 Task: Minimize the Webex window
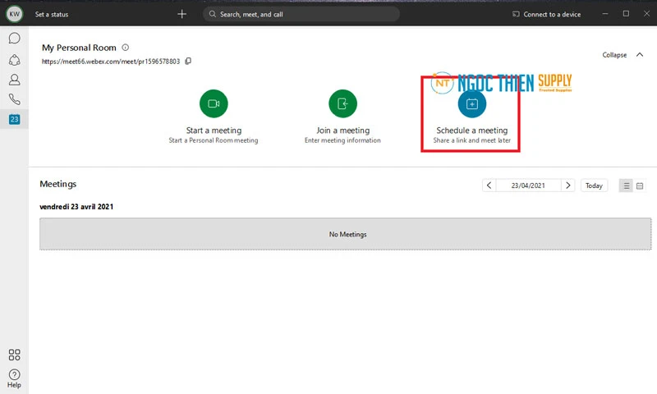605,14
